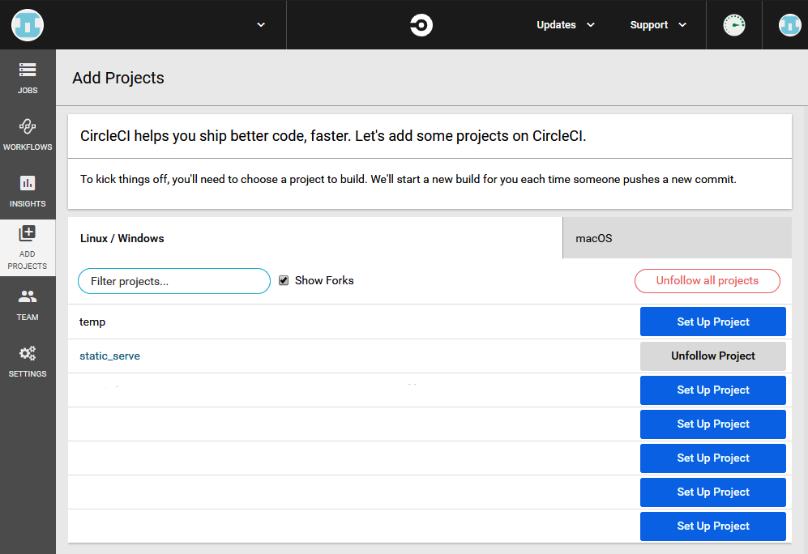808x554 pixels.
Task: Select the Linux / Windows tab
Action: pos(314,238)
